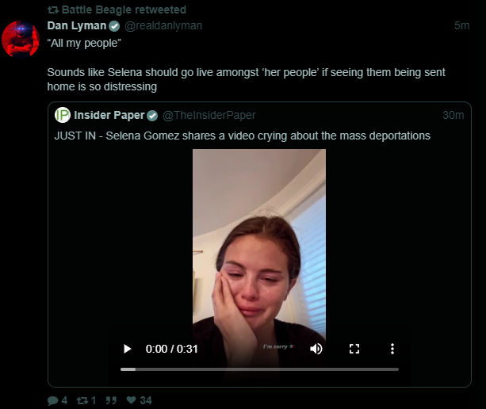Open video more options three-dot menu

pyautogui.click(x=392, y=349)
